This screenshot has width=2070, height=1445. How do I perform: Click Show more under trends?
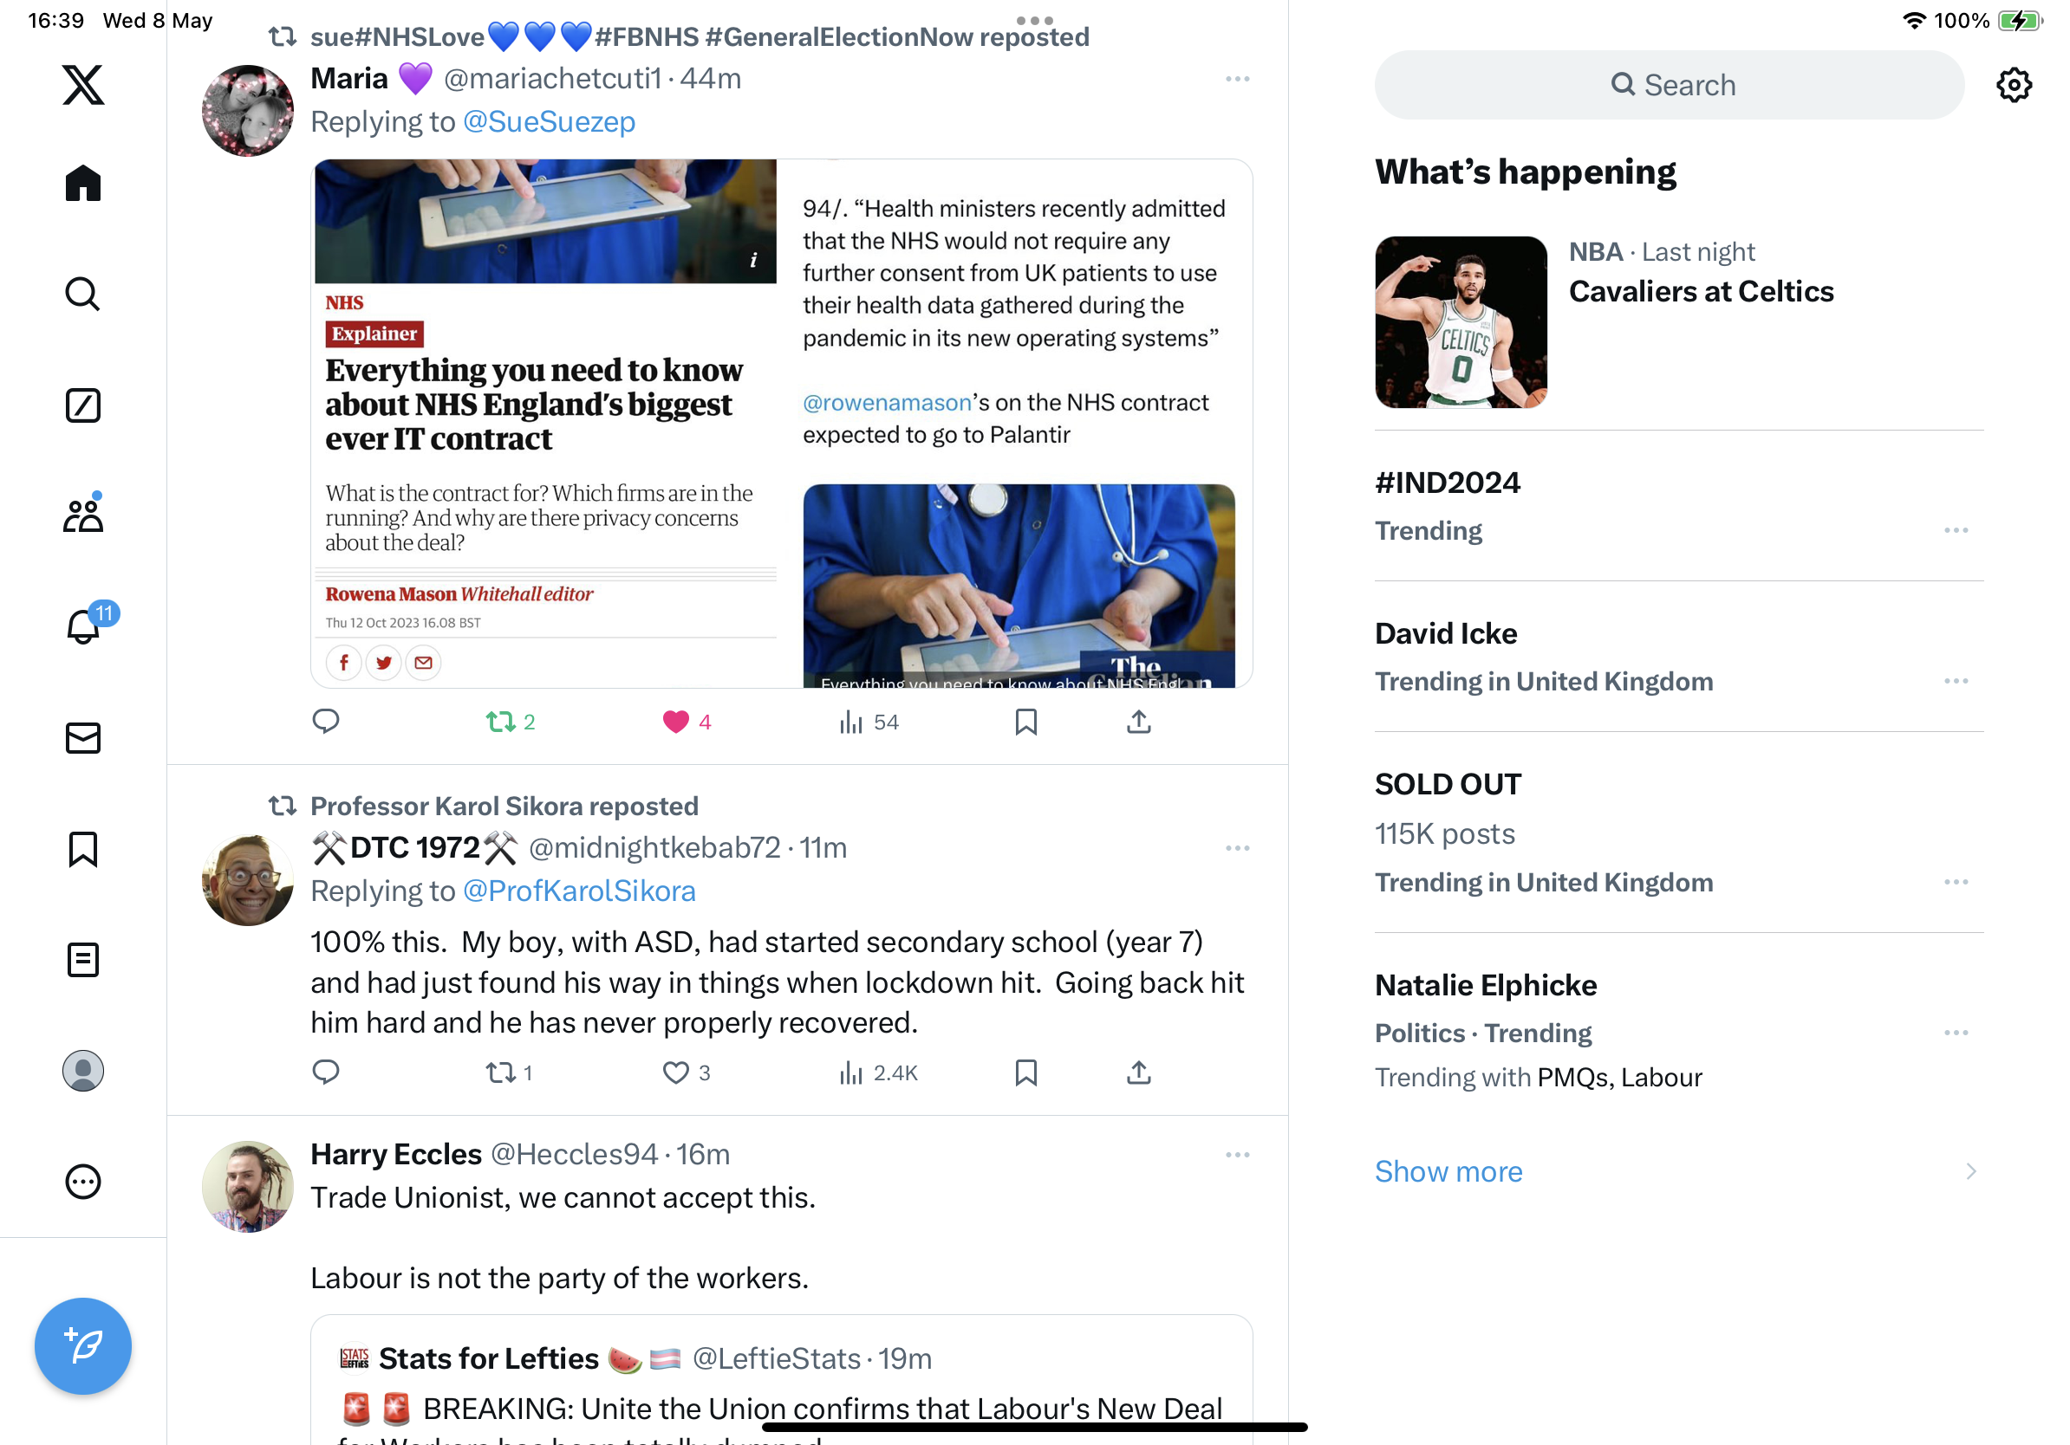(x=1448, y=1170)
